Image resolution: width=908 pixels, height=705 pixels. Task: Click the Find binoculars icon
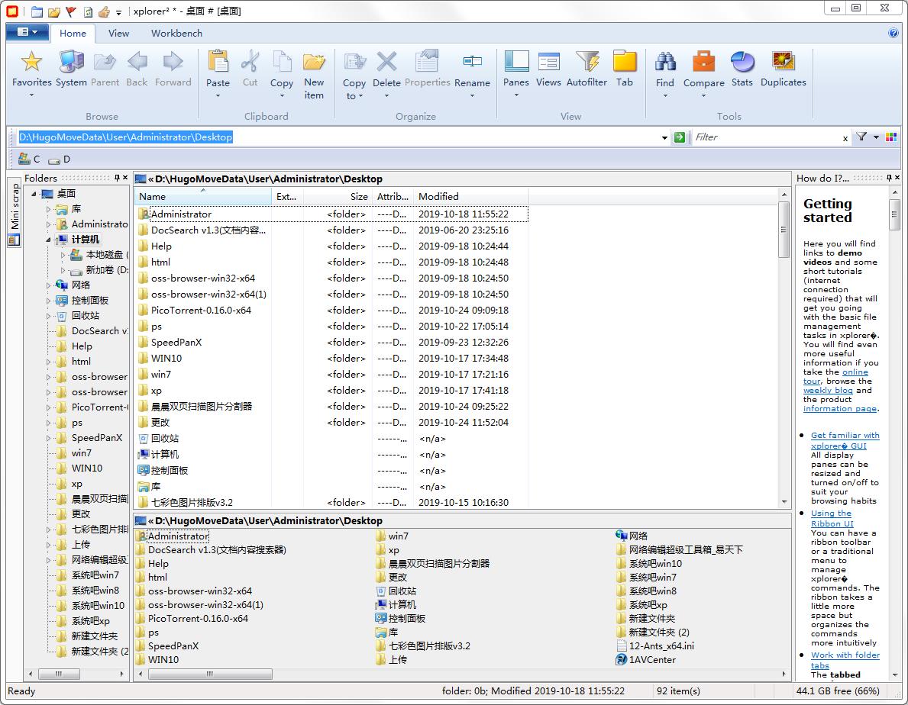pyautogui.click(x=664, y=63)
